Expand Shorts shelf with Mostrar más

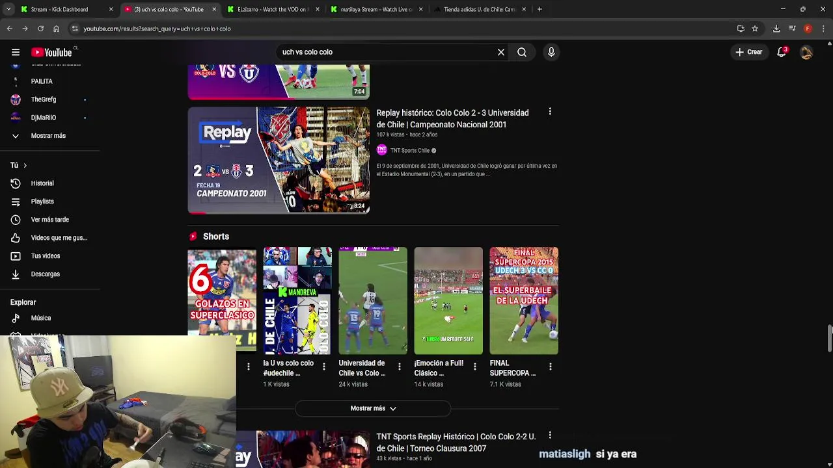pyautogui.click(x=373, y=408)
